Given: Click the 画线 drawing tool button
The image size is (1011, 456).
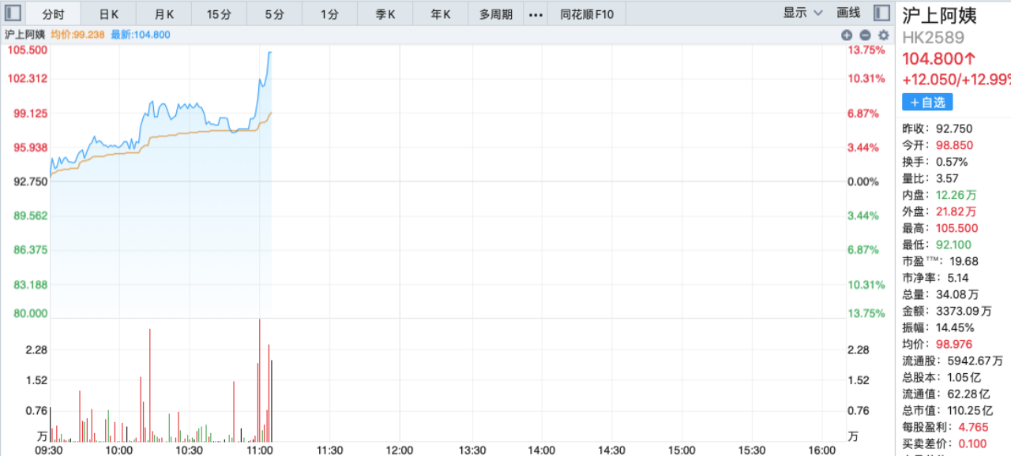Looking at the screenshot, I should click(848, 13).
